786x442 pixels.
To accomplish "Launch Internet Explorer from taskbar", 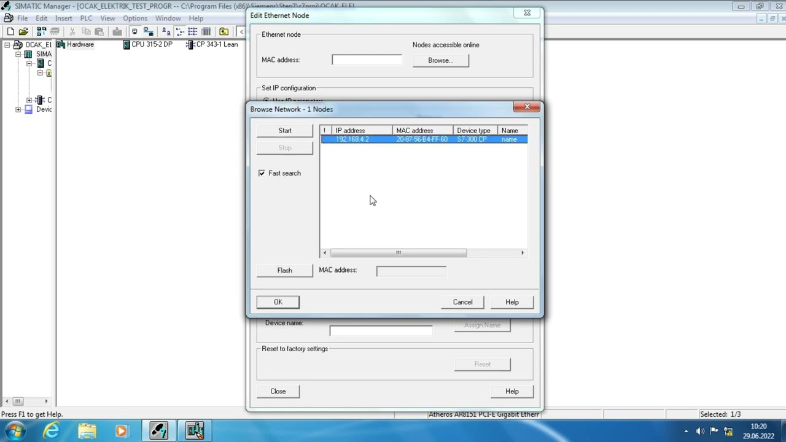I will (x=51, y=431).
